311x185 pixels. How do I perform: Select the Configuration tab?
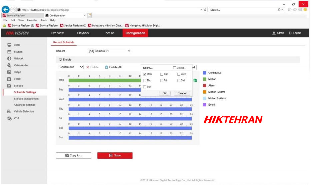click(x=135, y=33)
